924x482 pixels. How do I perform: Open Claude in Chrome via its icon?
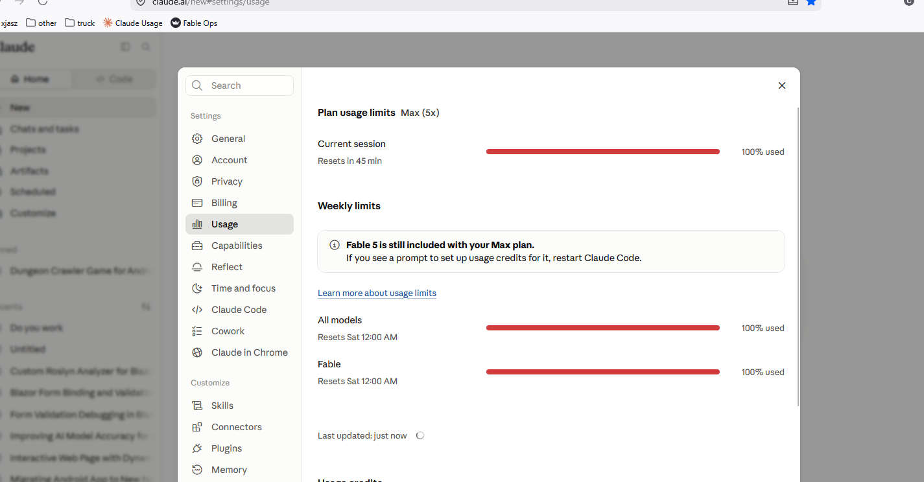click(197, 352)
